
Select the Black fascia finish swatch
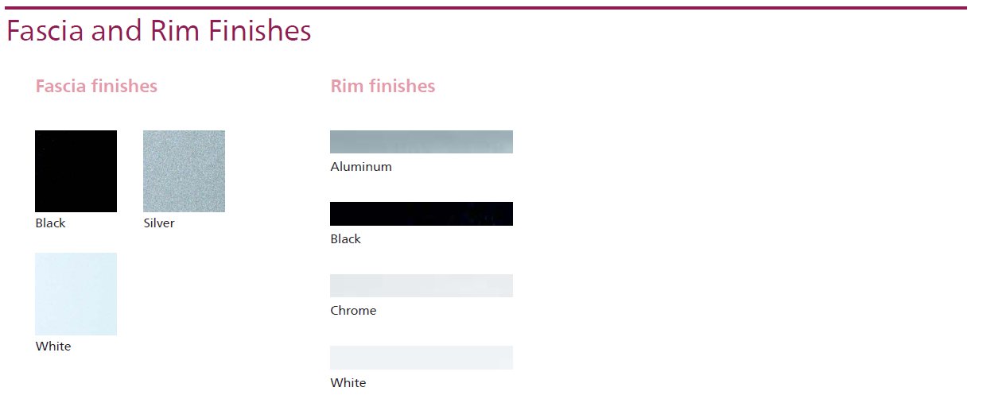(76, 171)
